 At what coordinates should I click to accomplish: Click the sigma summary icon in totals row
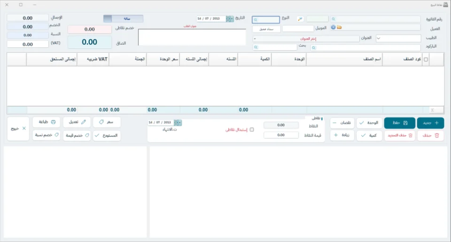(432, 110)
